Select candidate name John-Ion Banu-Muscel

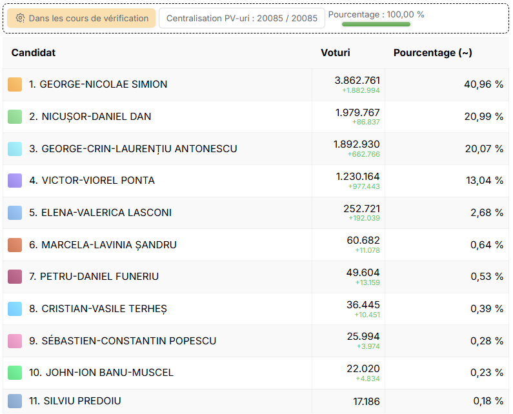click(101, 373)
